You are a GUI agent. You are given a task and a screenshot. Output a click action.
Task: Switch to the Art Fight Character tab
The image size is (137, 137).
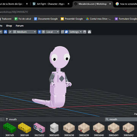pos(51,4)
